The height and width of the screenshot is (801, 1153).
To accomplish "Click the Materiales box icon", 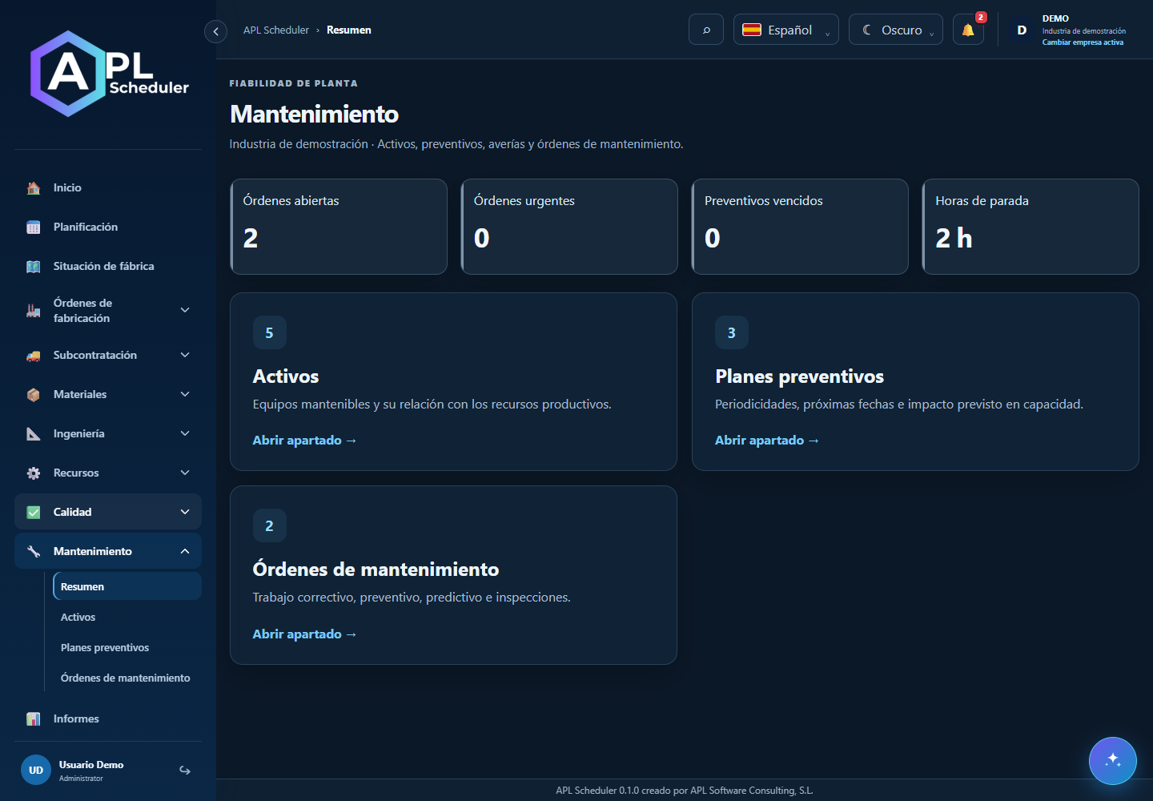I will [x=34, y=395].
